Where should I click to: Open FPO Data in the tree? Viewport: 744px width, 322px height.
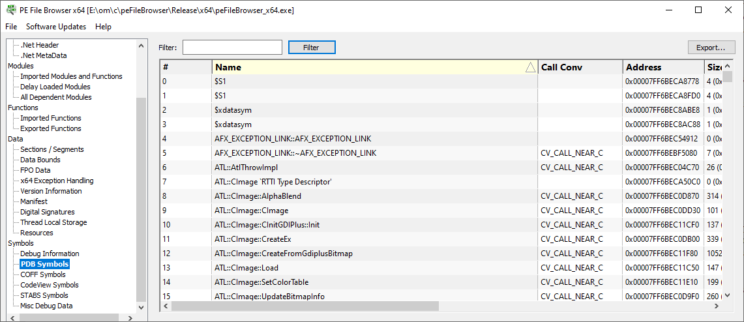(36, 170)
